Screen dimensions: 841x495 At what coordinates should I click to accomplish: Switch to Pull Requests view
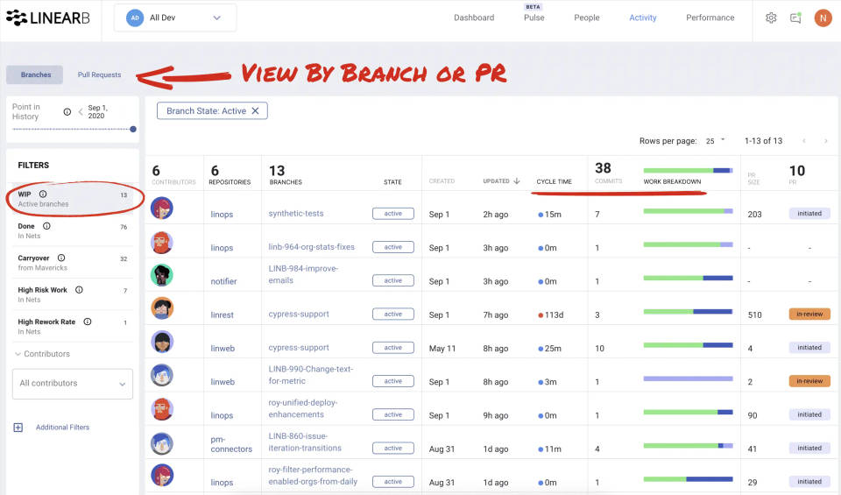(99, 75)
